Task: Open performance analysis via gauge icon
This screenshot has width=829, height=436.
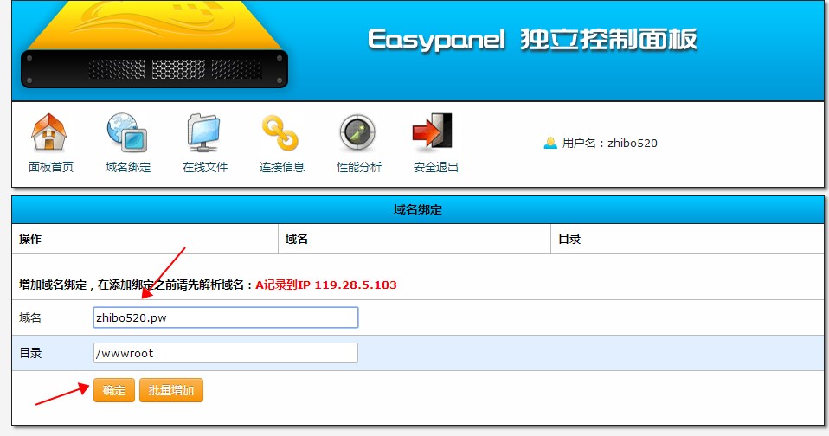Action: [357, 132]
